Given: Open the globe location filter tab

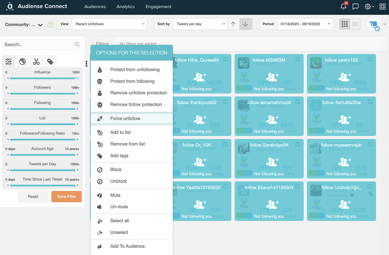Looking at the screenshot, I should [22, 61].
